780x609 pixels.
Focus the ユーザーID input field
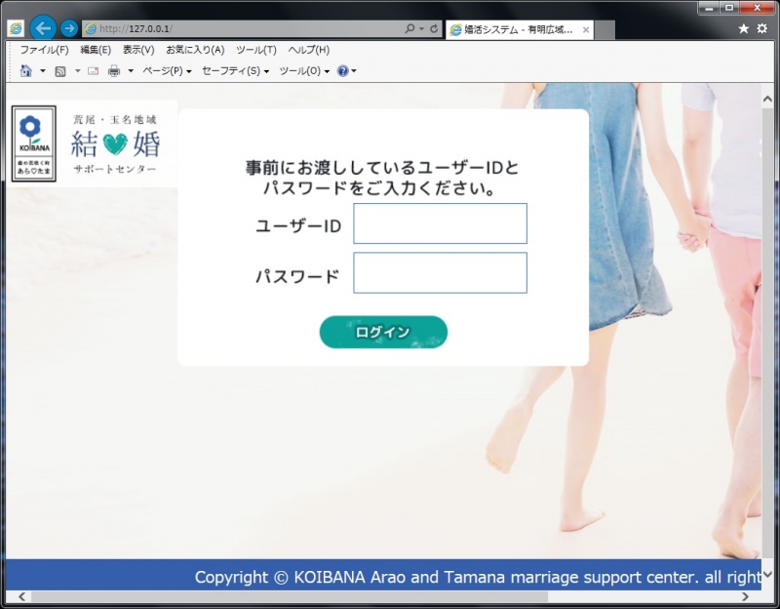click(x=440, y=223)
